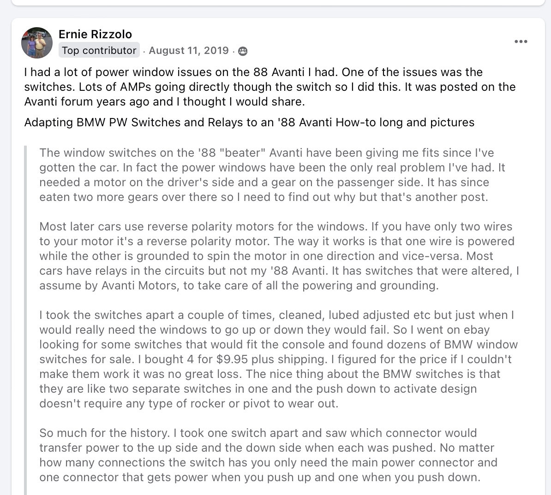Click the quoted paragraph starting 'The window switches'
Viewport: 551px width, 495px height.
coord(272,175)
